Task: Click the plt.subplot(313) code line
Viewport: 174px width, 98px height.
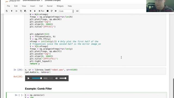Action: point(39,34)
